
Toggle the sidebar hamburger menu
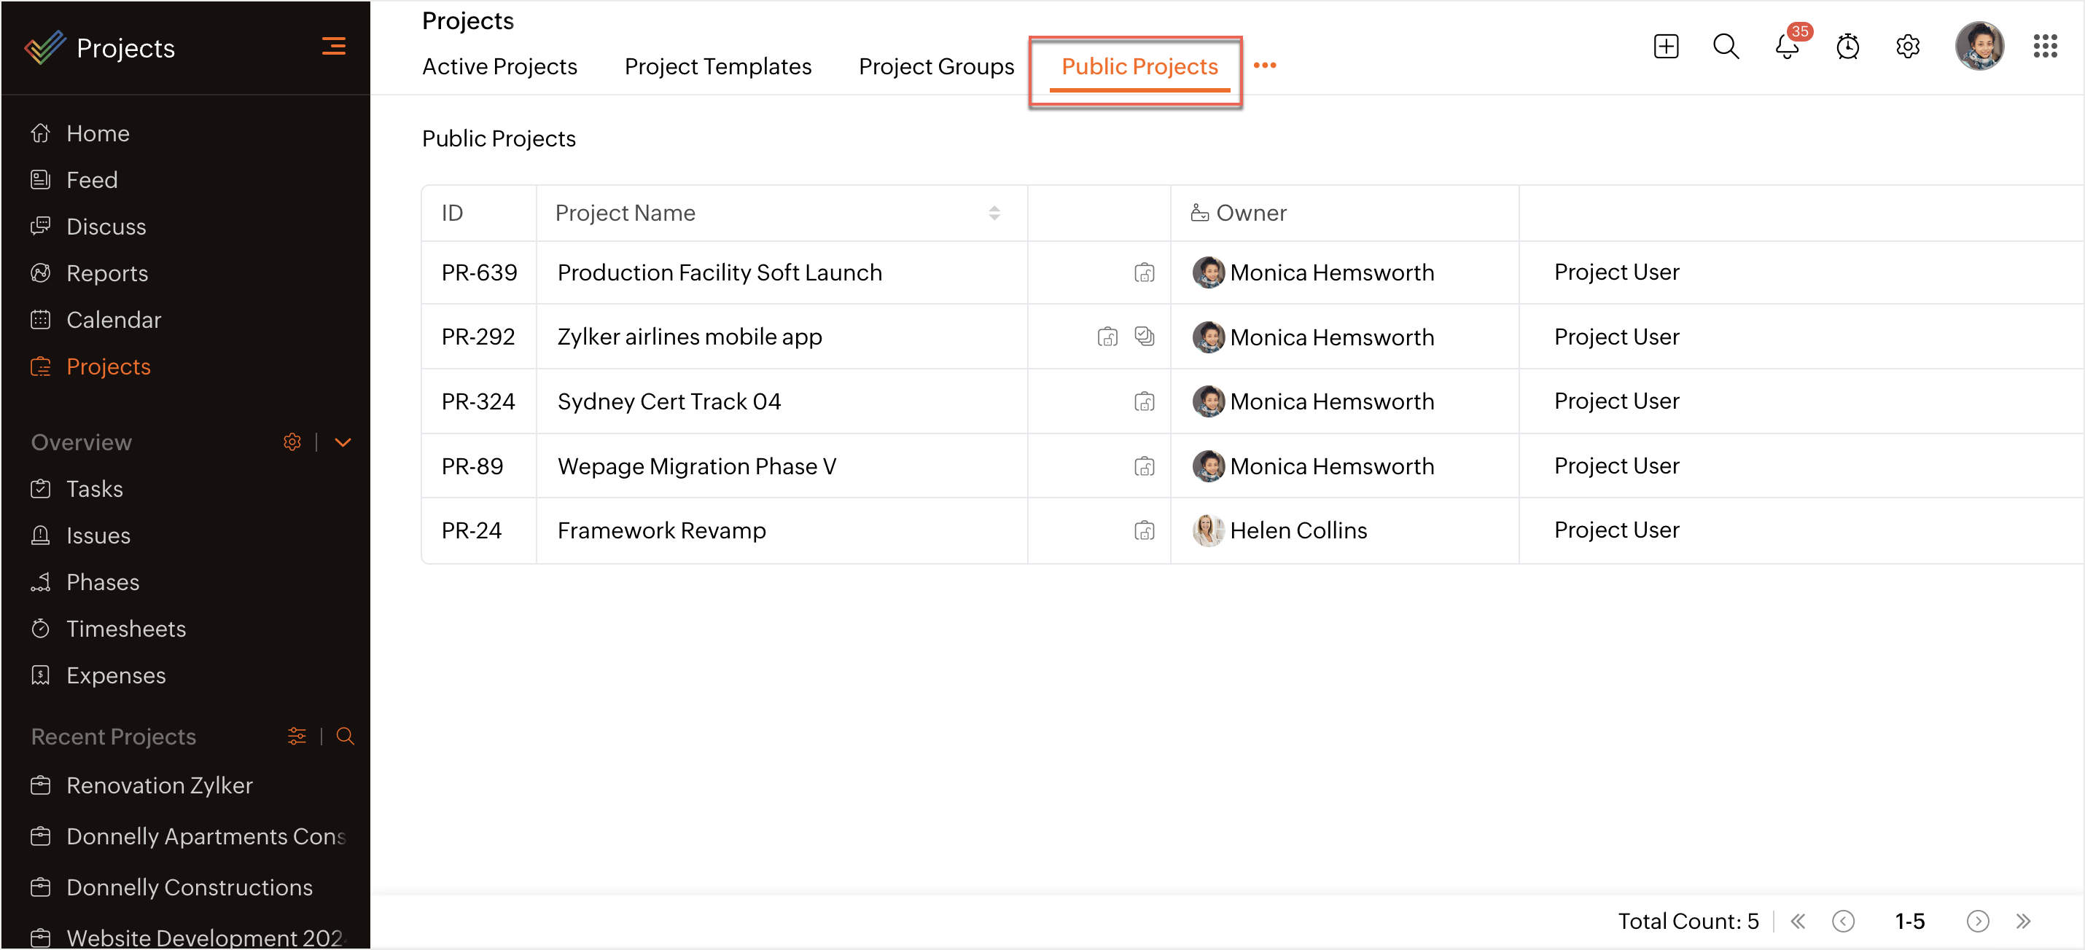tap(333, 47)
